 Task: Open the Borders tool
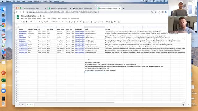point(84,22)
